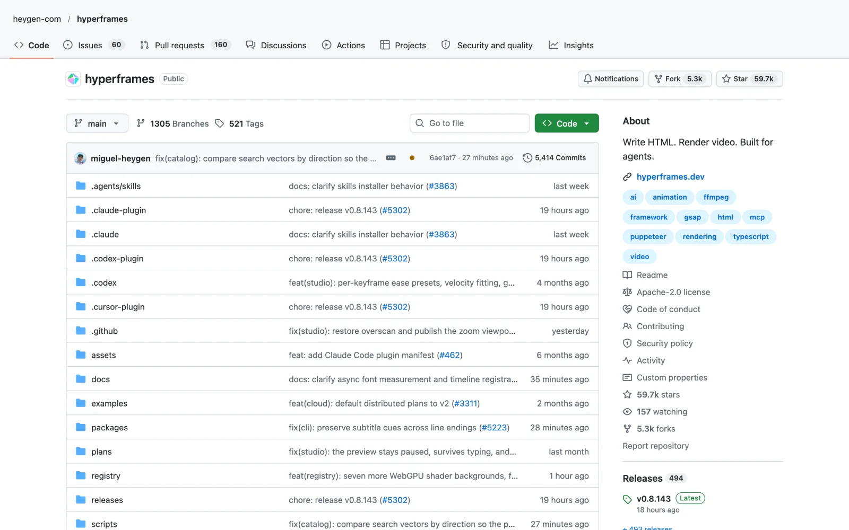Click the Go to file search field
This screenshot has width=849, height=530.
click(x=470, y=123)
